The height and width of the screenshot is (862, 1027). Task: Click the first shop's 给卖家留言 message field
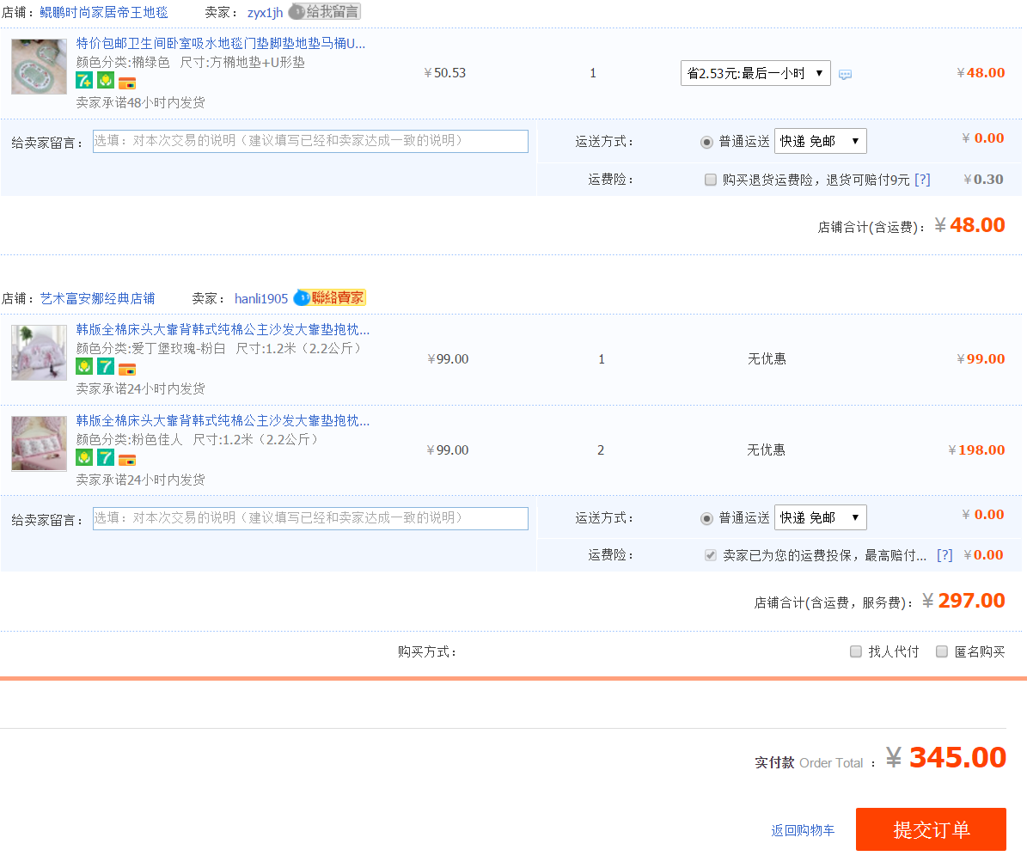(310, 141)
